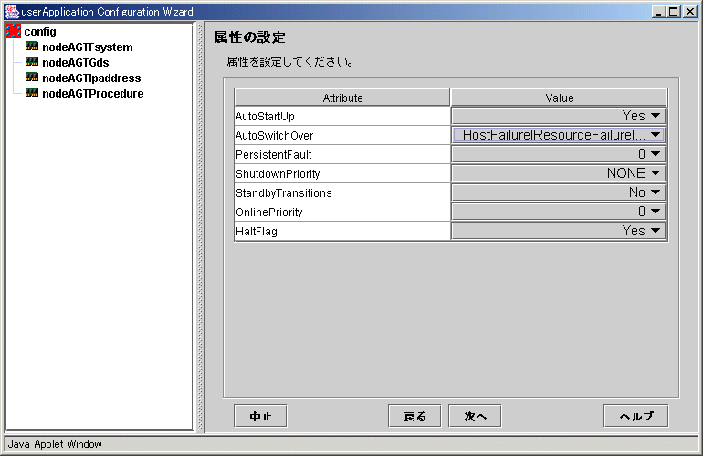Click the nodeAGTGds node icon
The height and width of the screenshot is (456, 703).
(x=32, y=62)
